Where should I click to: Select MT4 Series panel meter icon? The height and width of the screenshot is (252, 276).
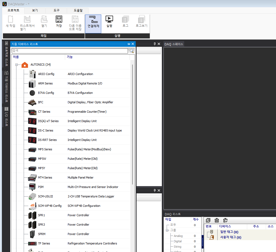32,178
